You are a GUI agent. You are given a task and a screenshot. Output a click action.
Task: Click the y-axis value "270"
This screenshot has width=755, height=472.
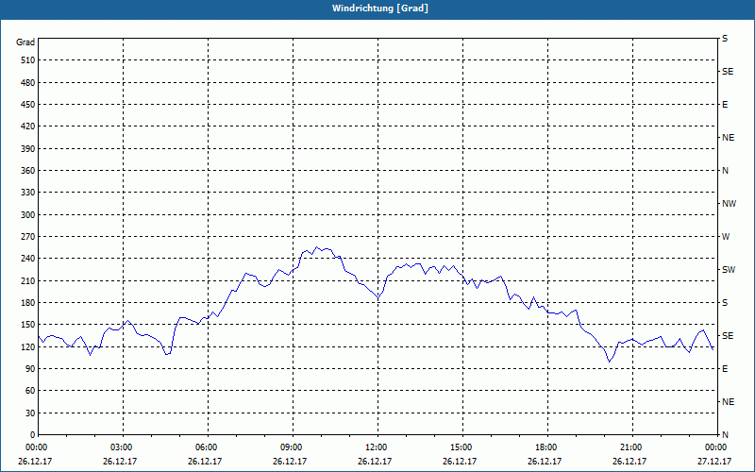(28, 237)
